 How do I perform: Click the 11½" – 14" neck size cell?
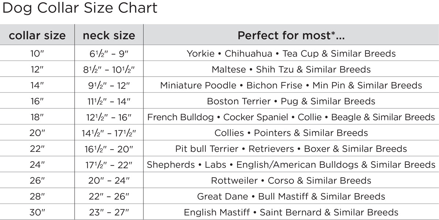coord(109,101)
